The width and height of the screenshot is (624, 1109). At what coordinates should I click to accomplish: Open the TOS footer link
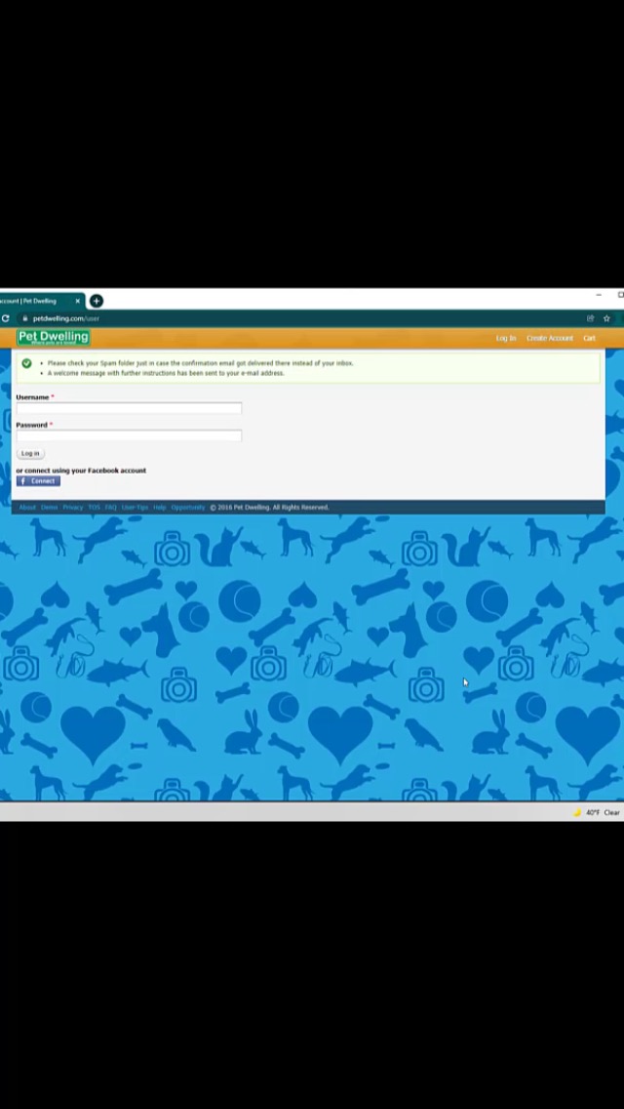(x=94, y=507)
